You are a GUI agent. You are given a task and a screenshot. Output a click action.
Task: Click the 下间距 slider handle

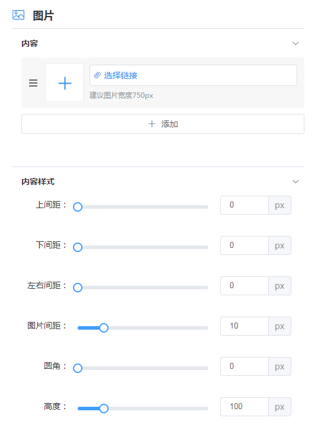pos(78,247)
